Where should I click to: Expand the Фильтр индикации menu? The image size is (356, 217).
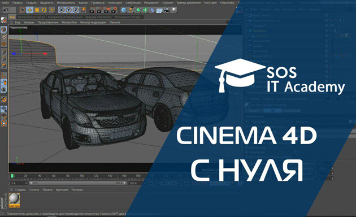pos(93,23)
